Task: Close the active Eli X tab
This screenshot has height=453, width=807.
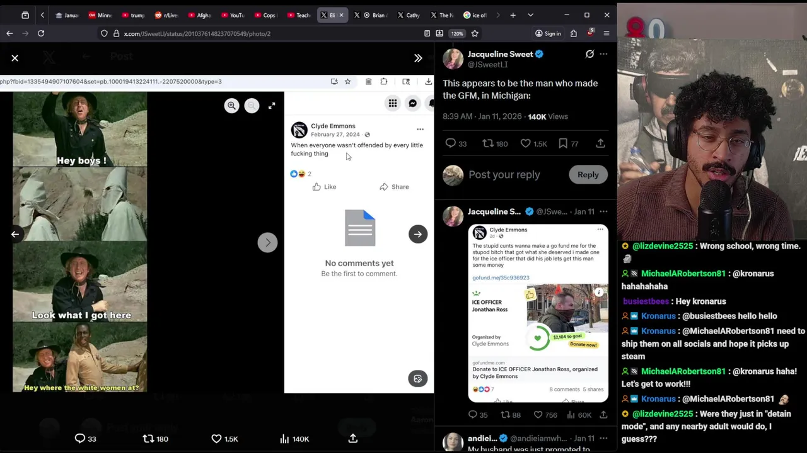Action: 342,15
